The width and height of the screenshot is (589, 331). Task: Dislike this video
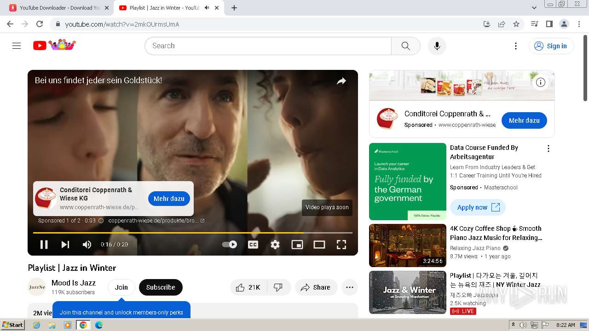(278, 287)
